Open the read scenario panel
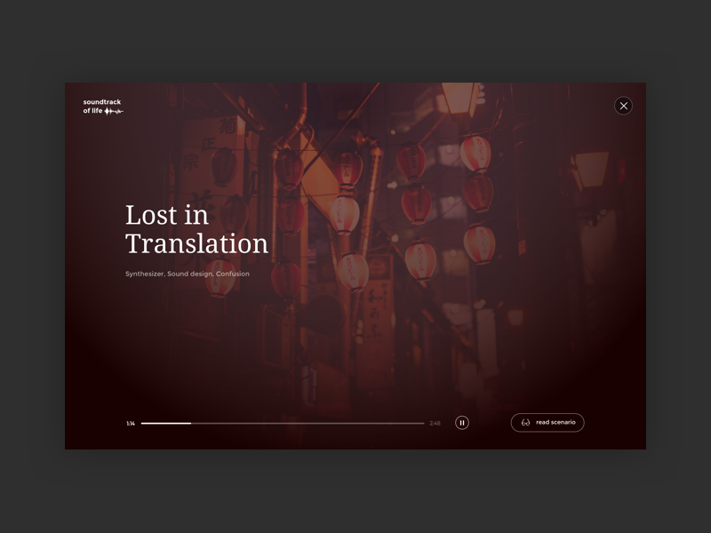Viewport: 711px width, 533px height. [547, 422]
